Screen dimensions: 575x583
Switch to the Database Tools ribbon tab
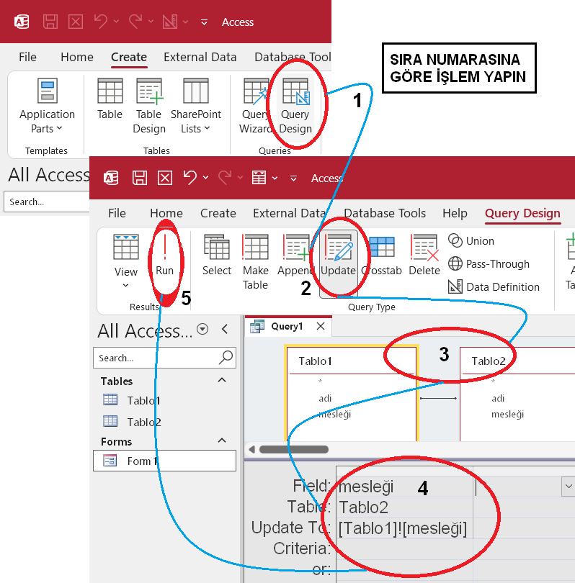(x=385, y=213)
